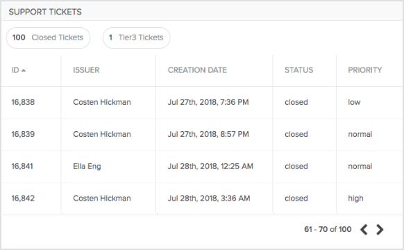
Task: Open ticket 16,838
Action: click(x=23, y=102)
